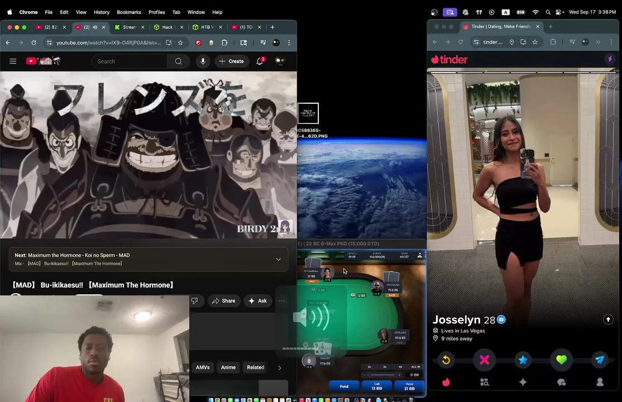This screenshot has width=622, height=402.
Task: Switch to the Hack The Box tab
Action: pos(168,27)
